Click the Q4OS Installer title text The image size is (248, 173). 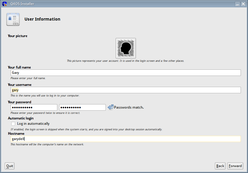point(22,4)
